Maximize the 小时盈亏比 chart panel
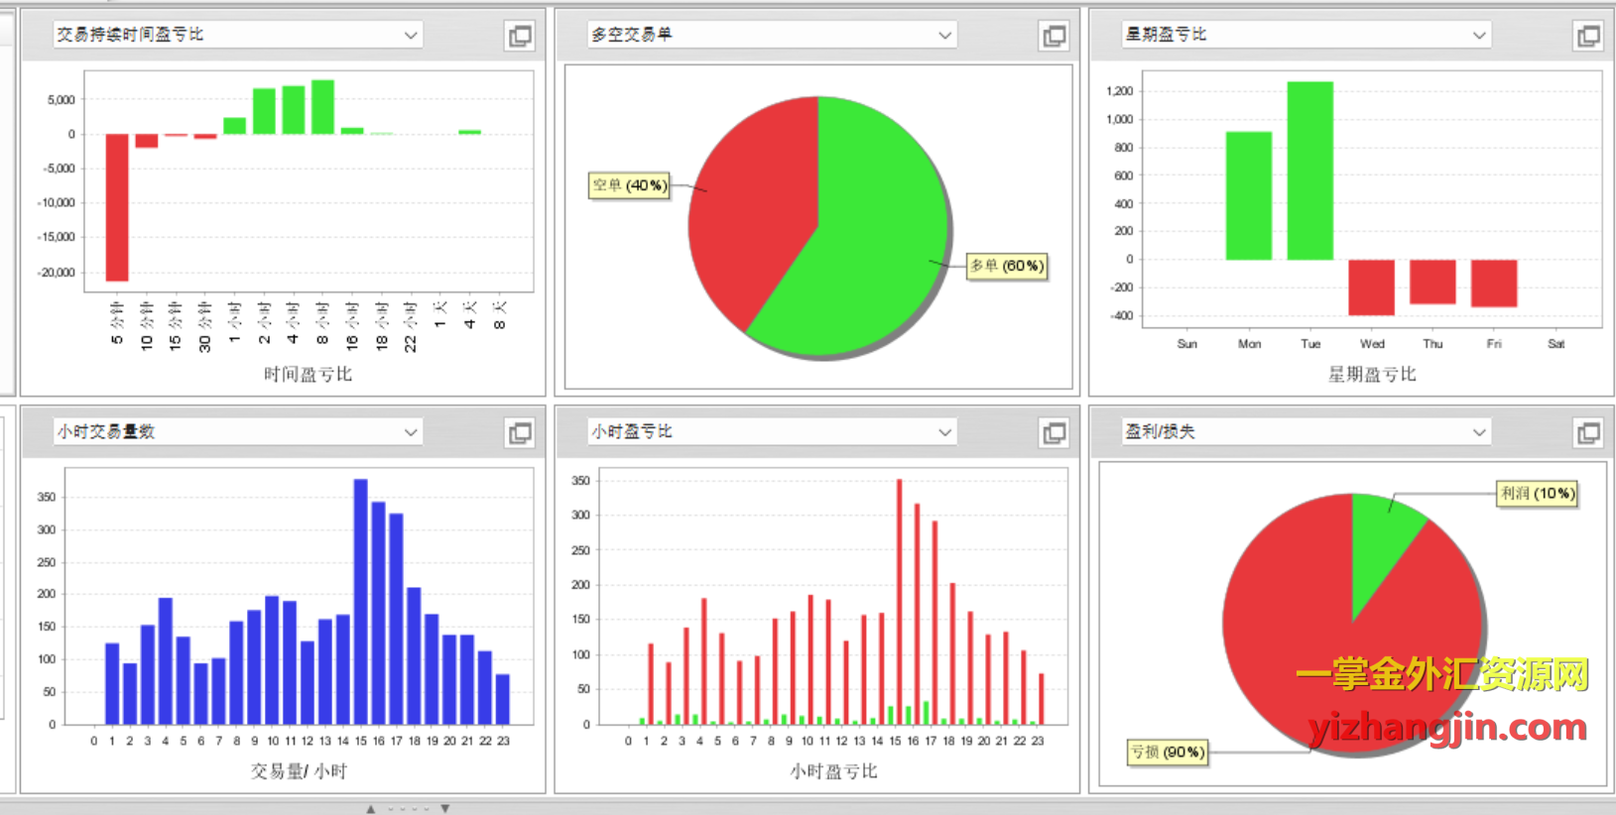Screen dimensions: 1616x815 point(1054,433)
